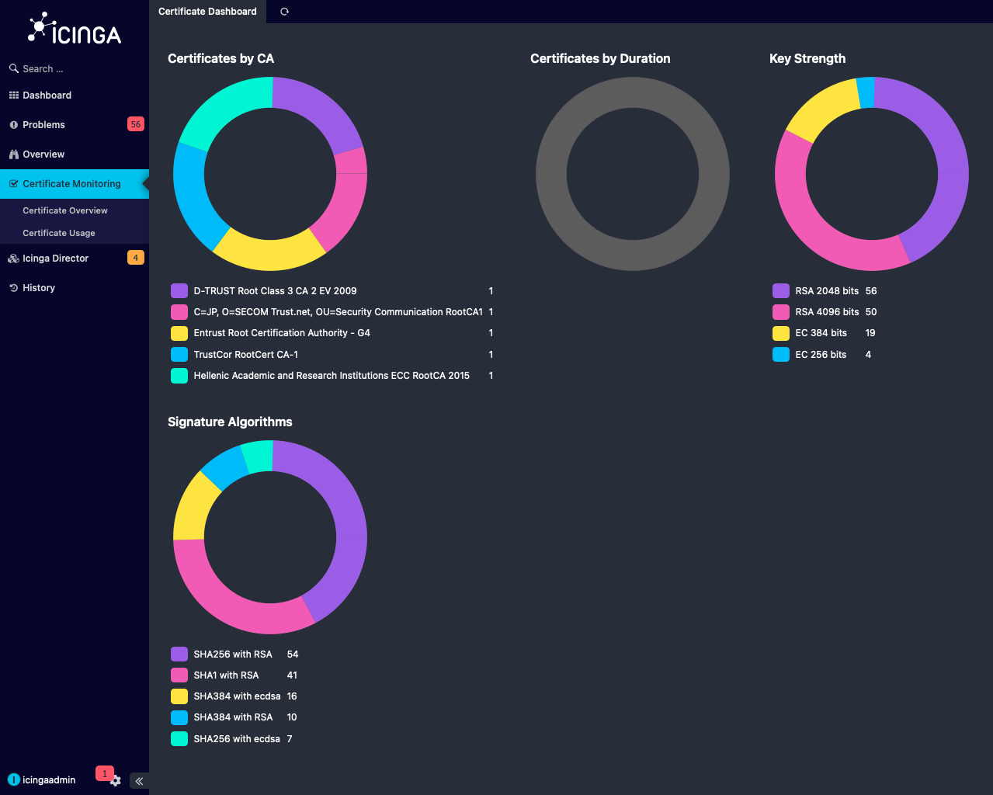993x795 pixels.
Task: Open Problems via its exclamation icon
Action: 12,124
